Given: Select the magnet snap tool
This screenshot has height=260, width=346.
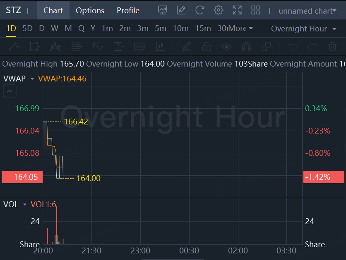Looking at the screenshot, I should [x=246, y=46].
